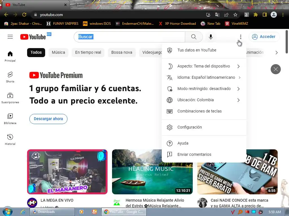
Task: Click the La Mega channel avatar
Action: click(32, 202)
